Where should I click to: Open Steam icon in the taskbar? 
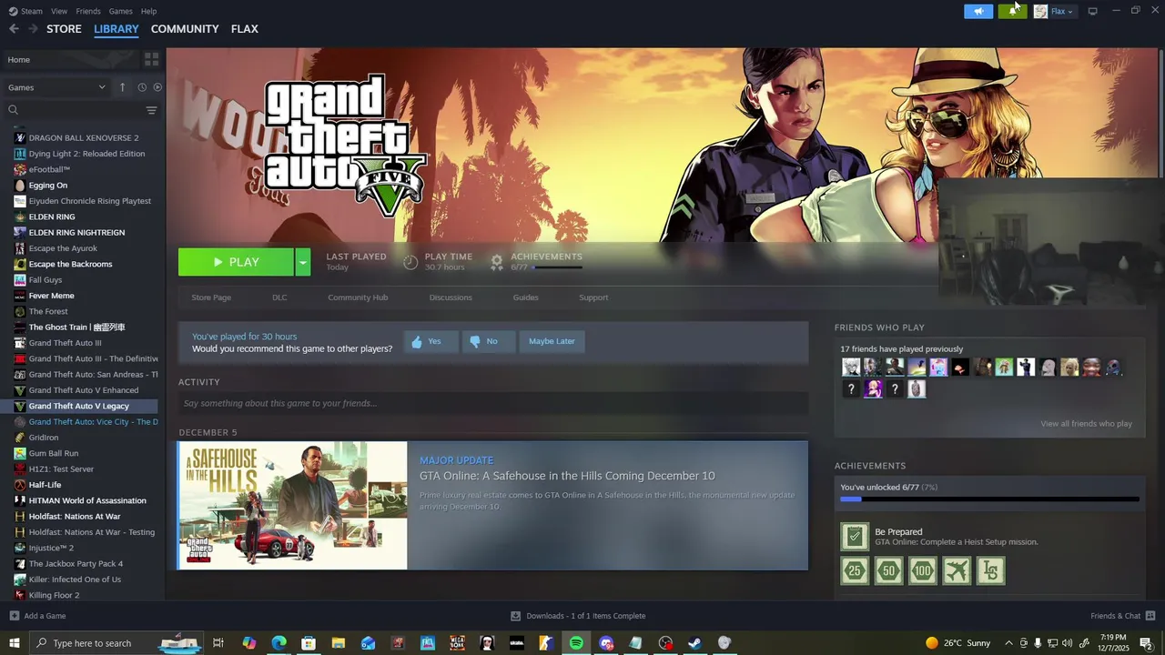(x=694, y=643)
